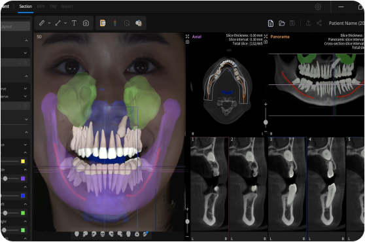Click the upper green color swatch
The image size is (365, 242).
click(x=23, y=213)
